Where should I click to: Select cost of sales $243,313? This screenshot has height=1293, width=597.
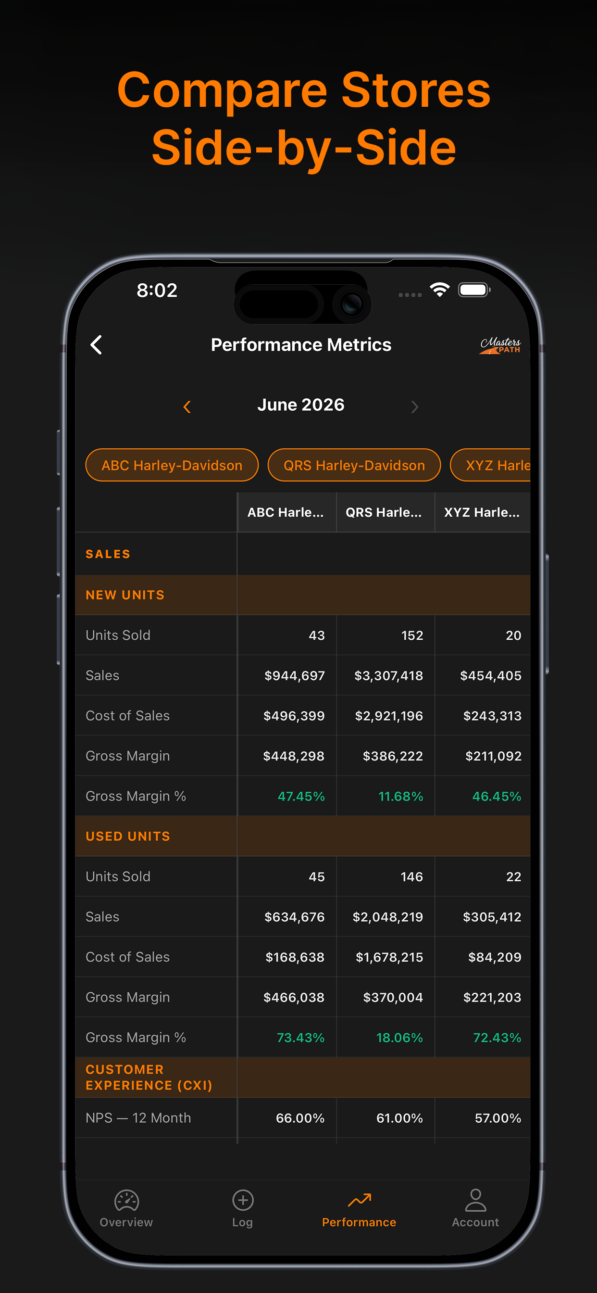(492, 716)
